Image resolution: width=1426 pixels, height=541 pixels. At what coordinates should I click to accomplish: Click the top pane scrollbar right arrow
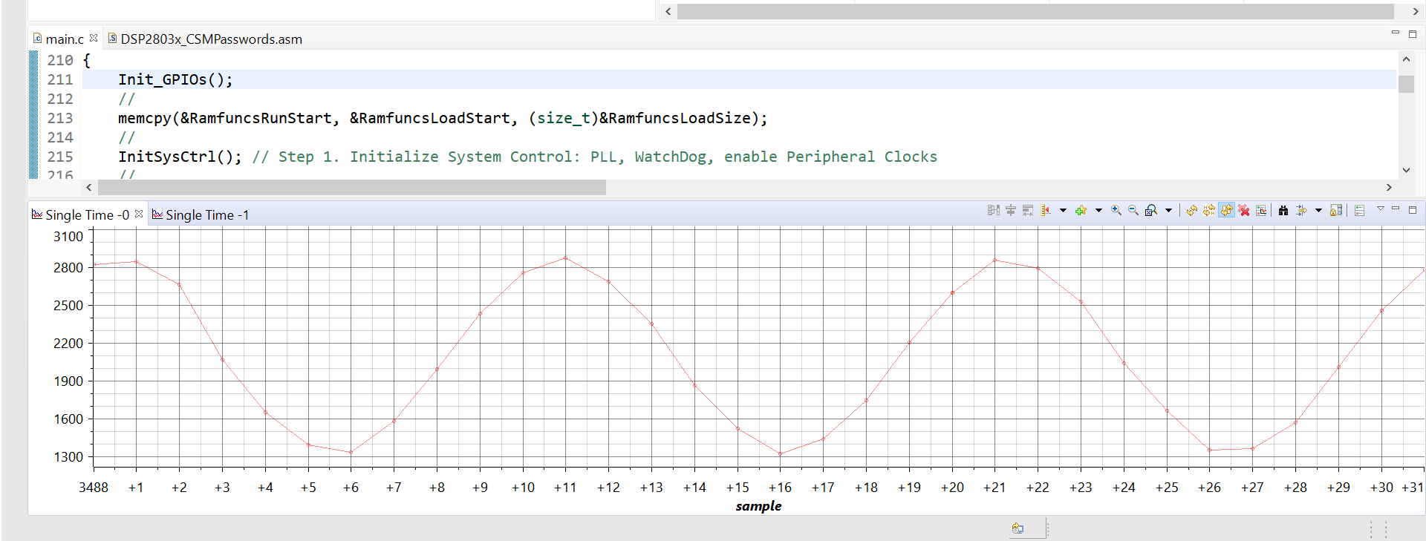(1416, 11)
